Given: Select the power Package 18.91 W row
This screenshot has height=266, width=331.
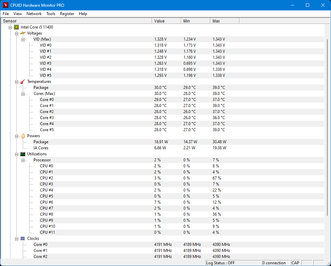Looking at the screenshot, I should 179,142.
